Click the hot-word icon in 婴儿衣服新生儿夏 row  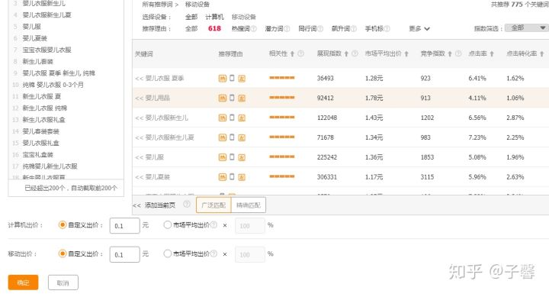pos(223,137)
